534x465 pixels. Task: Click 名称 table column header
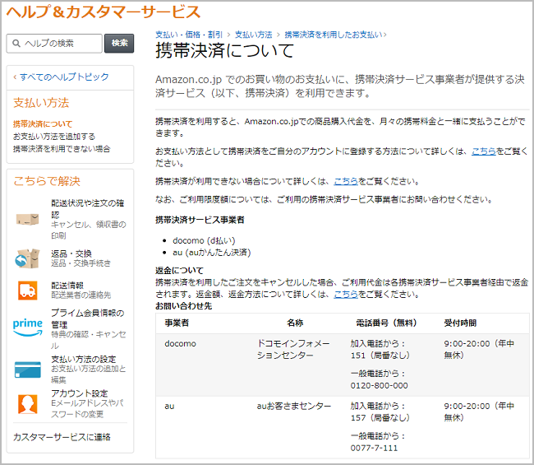pos(295,323)
